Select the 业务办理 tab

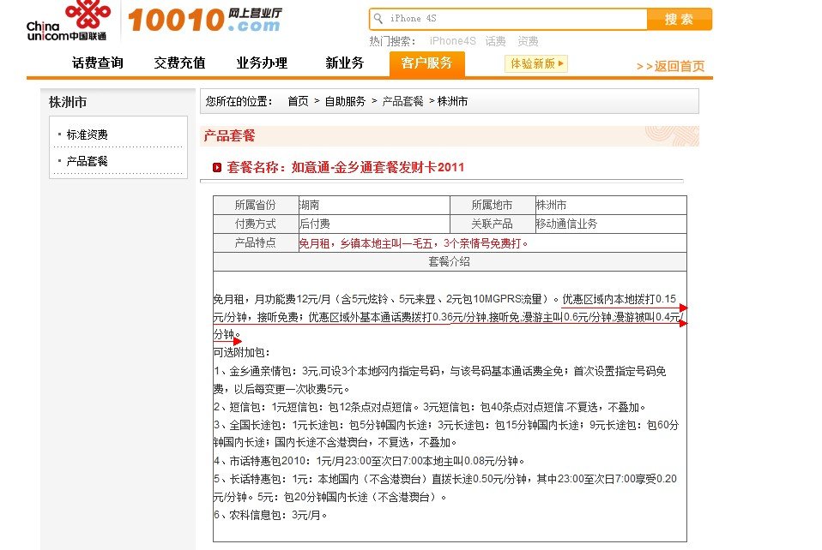[261, 63]
